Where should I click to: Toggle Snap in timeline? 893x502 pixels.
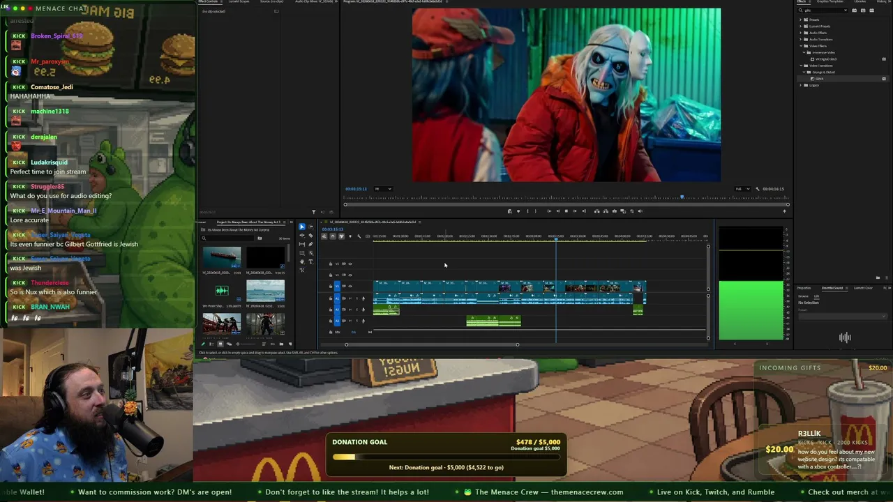point(333,236)
